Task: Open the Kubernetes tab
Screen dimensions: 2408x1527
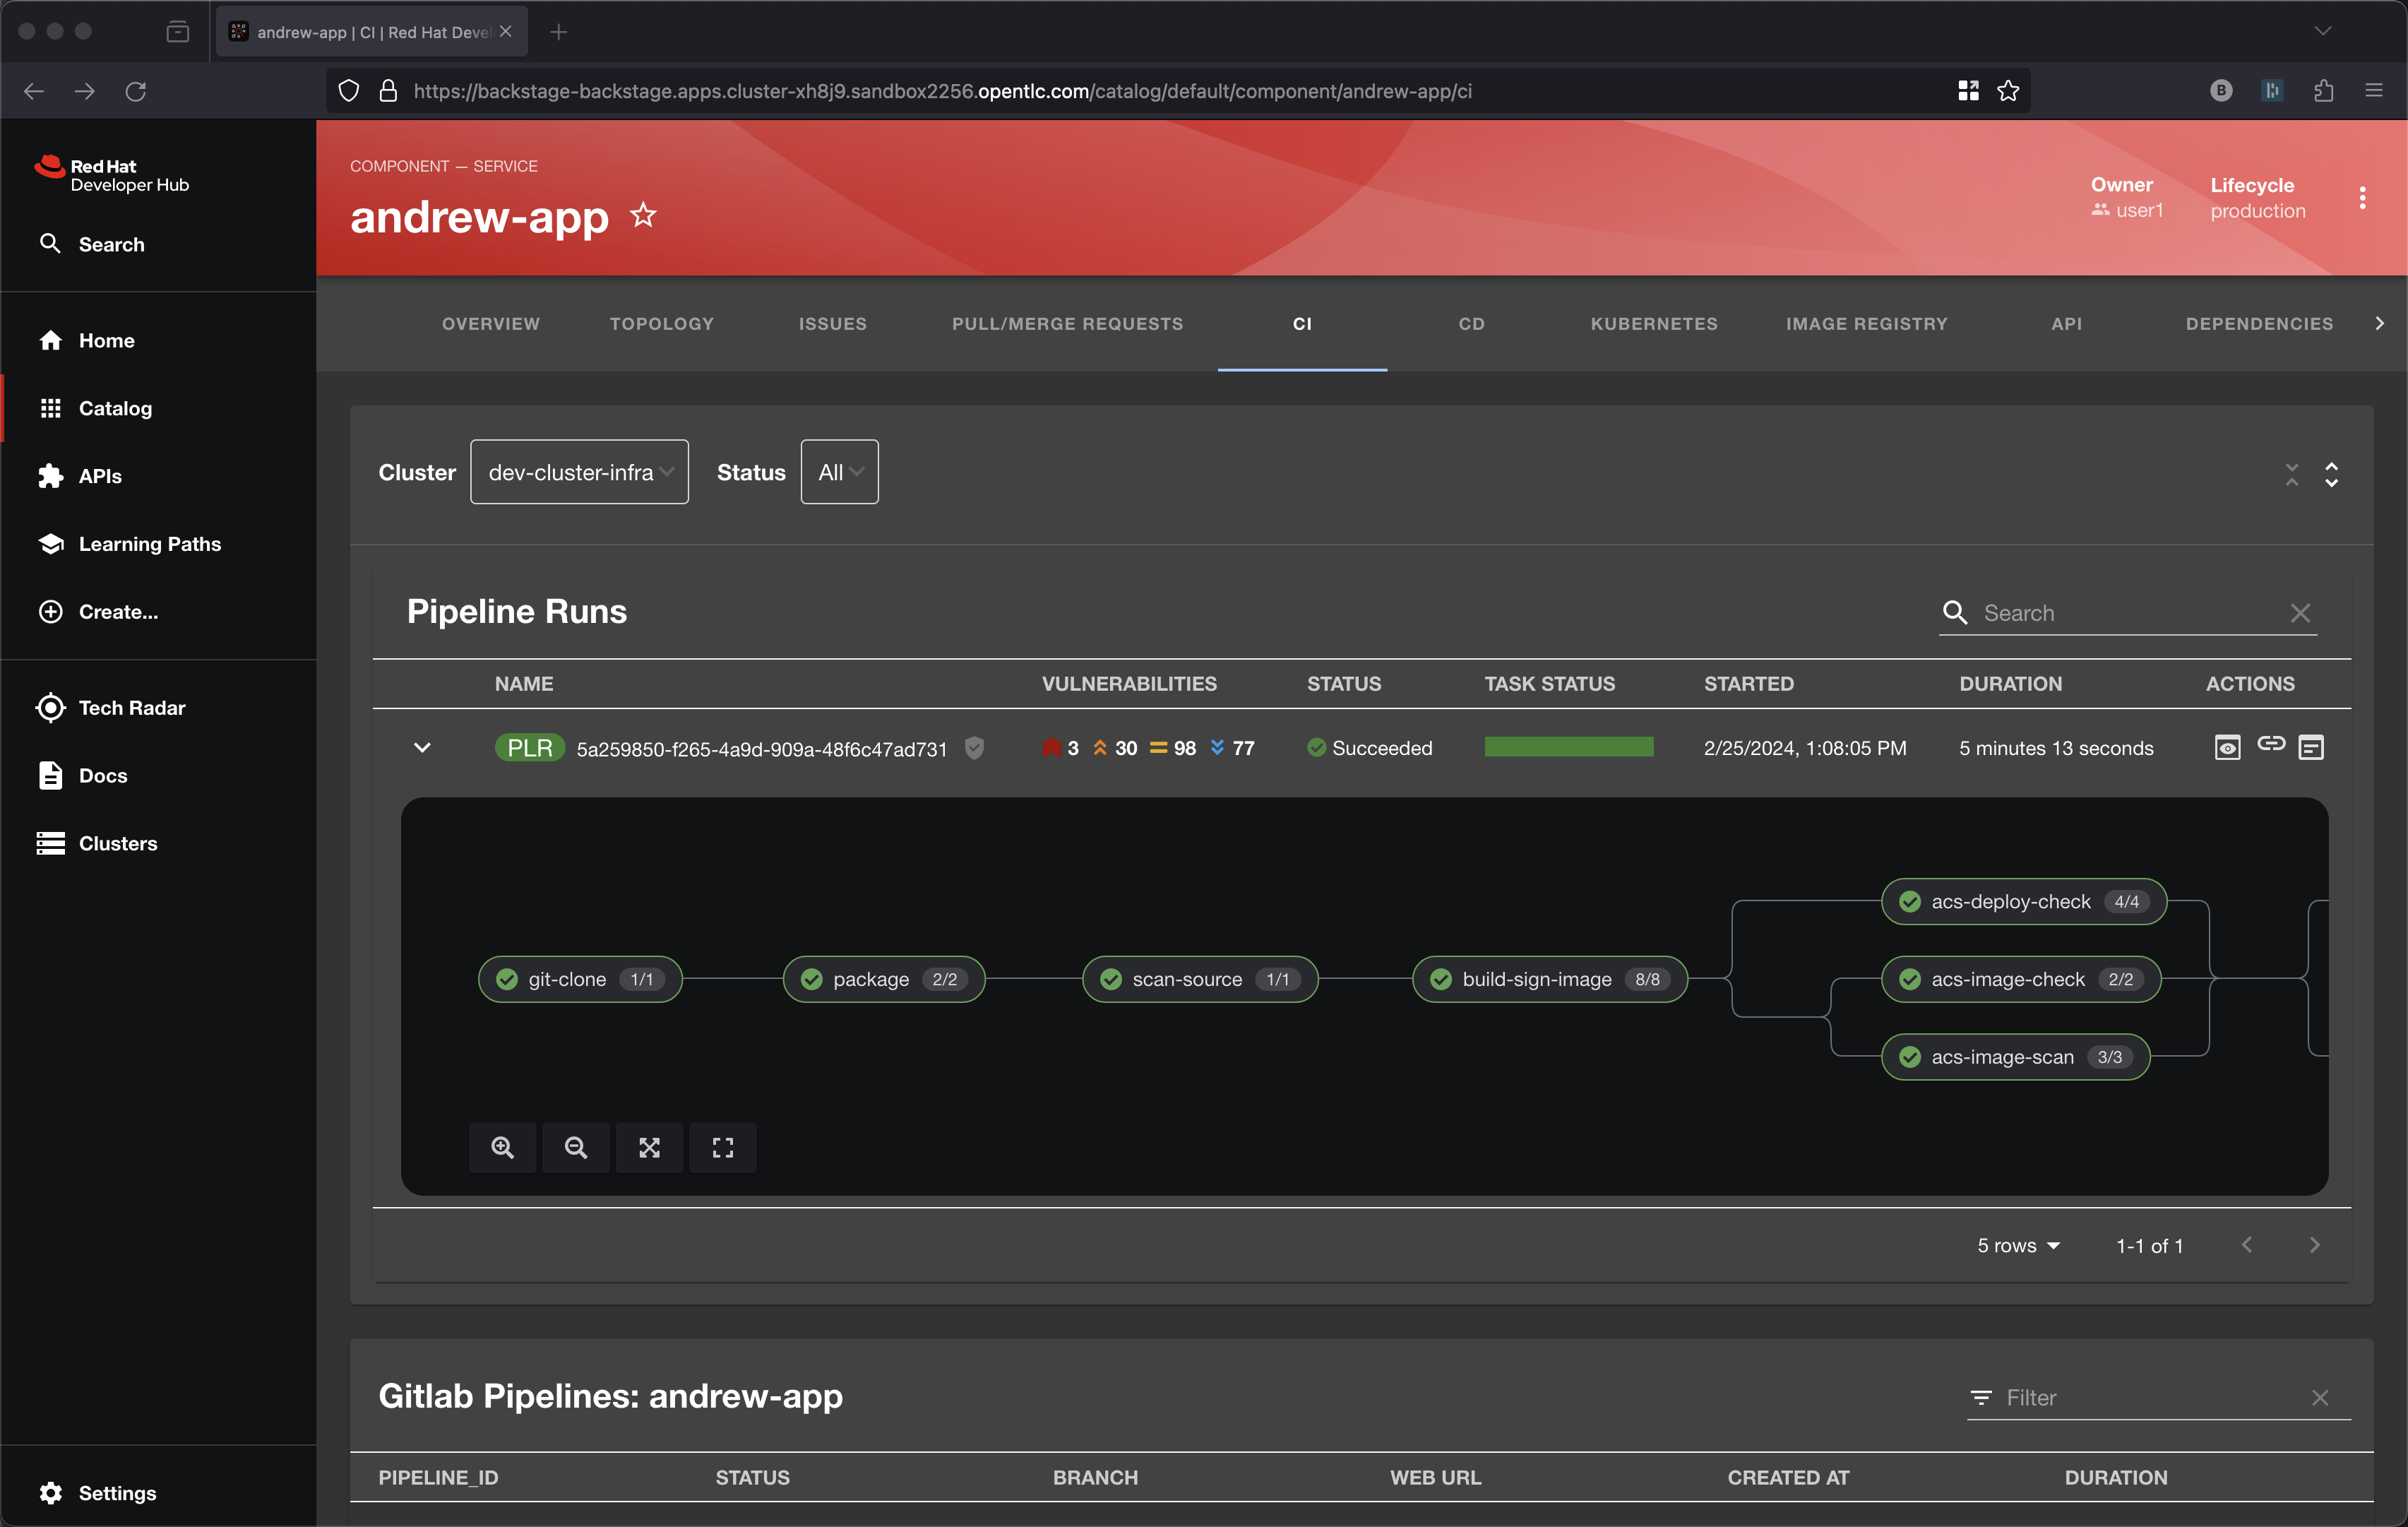Action: pos(1653,324)
